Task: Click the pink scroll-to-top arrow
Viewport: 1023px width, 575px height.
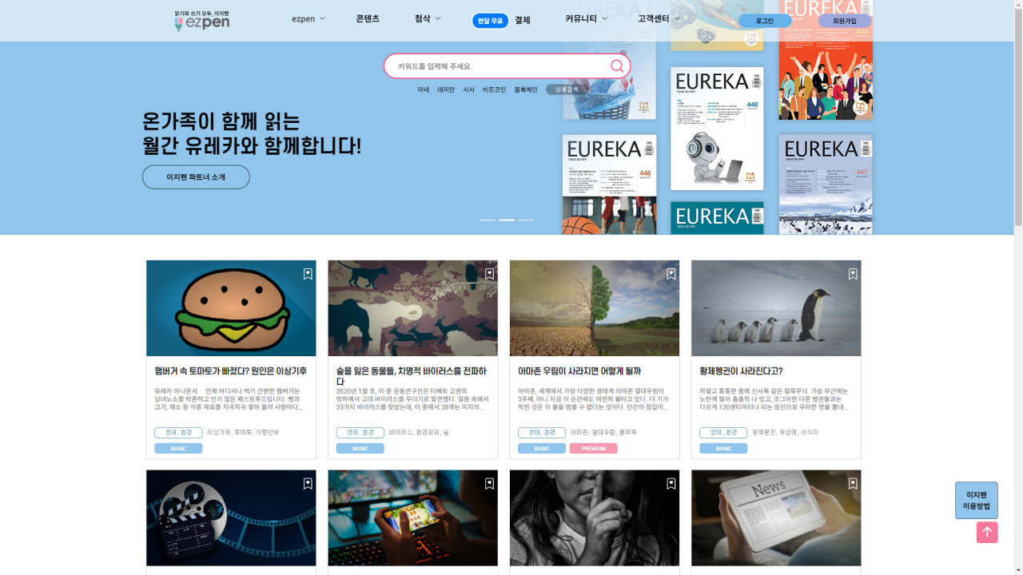Action: tap(987, 532)
